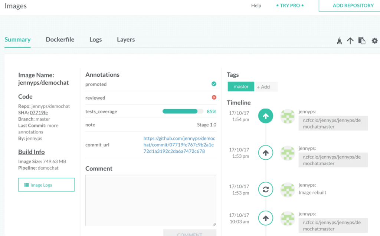This screenshot has width=380, height=236.
Task: Click the image rebuilt icon in the timeline
Action: (265, 189)
